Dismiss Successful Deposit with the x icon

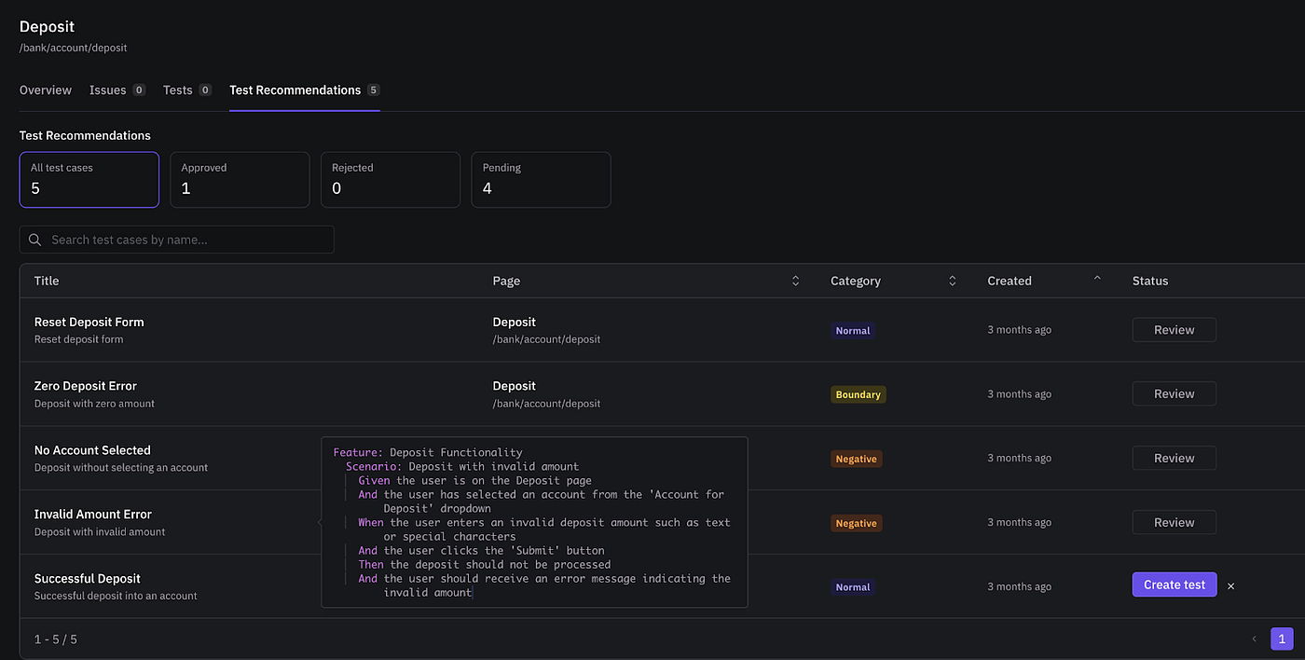pyautogui.click(x=1231, y=586)
